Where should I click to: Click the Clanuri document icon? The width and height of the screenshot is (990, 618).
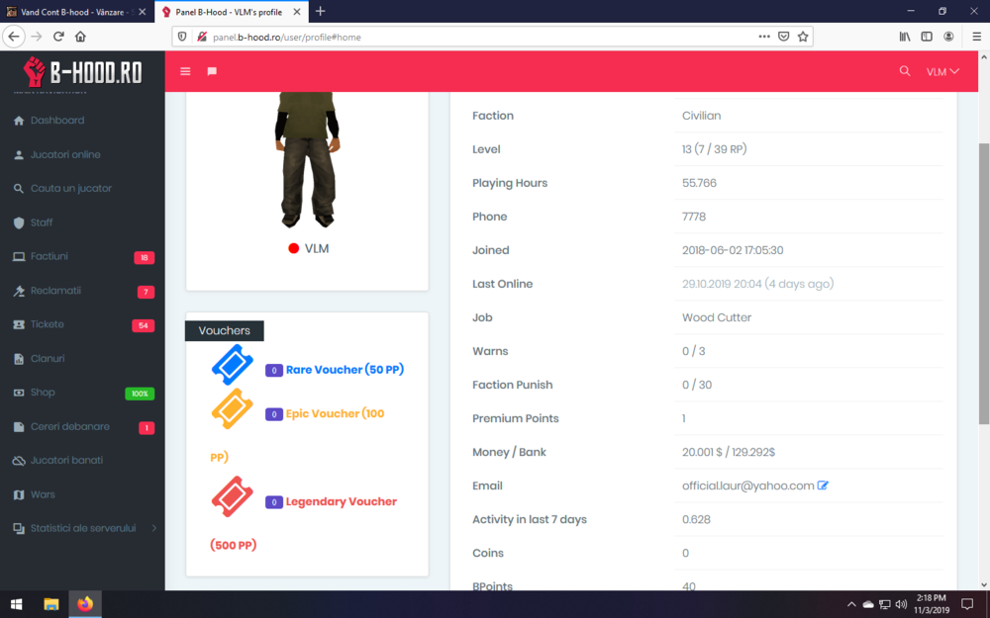click(19, 359)
